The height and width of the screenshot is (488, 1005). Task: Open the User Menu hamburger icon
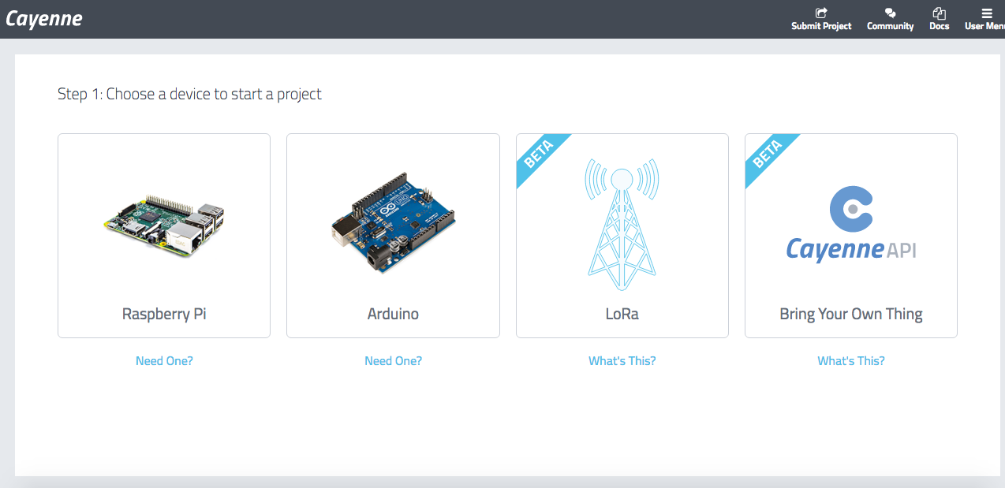986,13
